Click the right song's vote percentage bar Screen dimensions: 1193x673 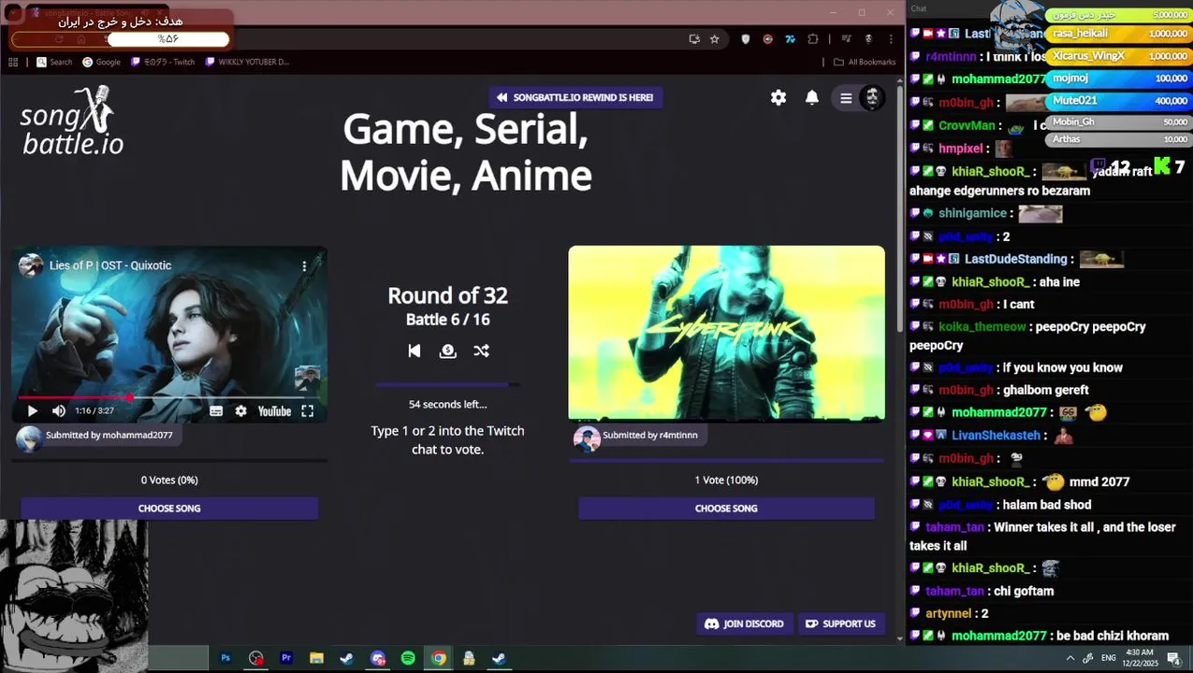pyautogui.click(x=726, y=460)
